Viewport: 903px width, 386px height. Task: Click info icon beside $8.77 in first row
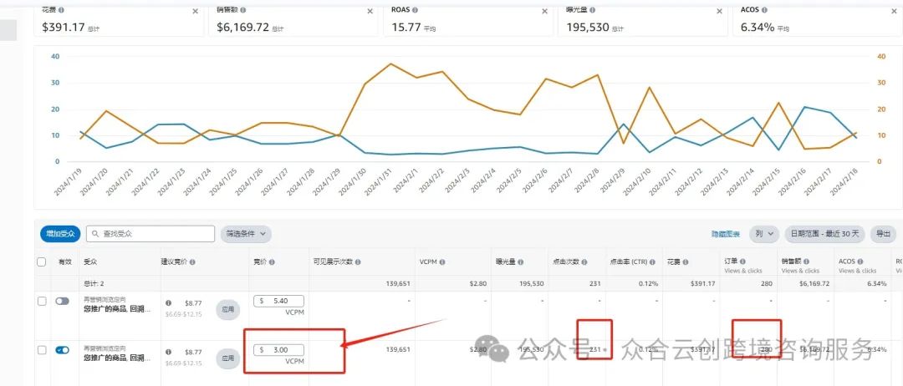pyautogui.click(x=168, y=302)
